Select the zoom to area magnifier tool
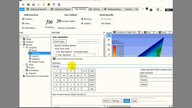This screenshot has height=108, width=192. 109,50
